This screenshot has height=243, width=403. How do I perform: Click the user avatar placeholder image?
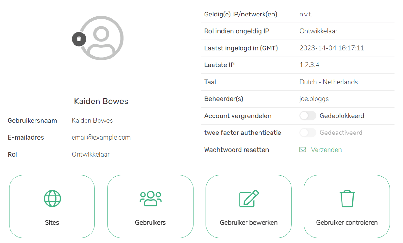[101, 38]
